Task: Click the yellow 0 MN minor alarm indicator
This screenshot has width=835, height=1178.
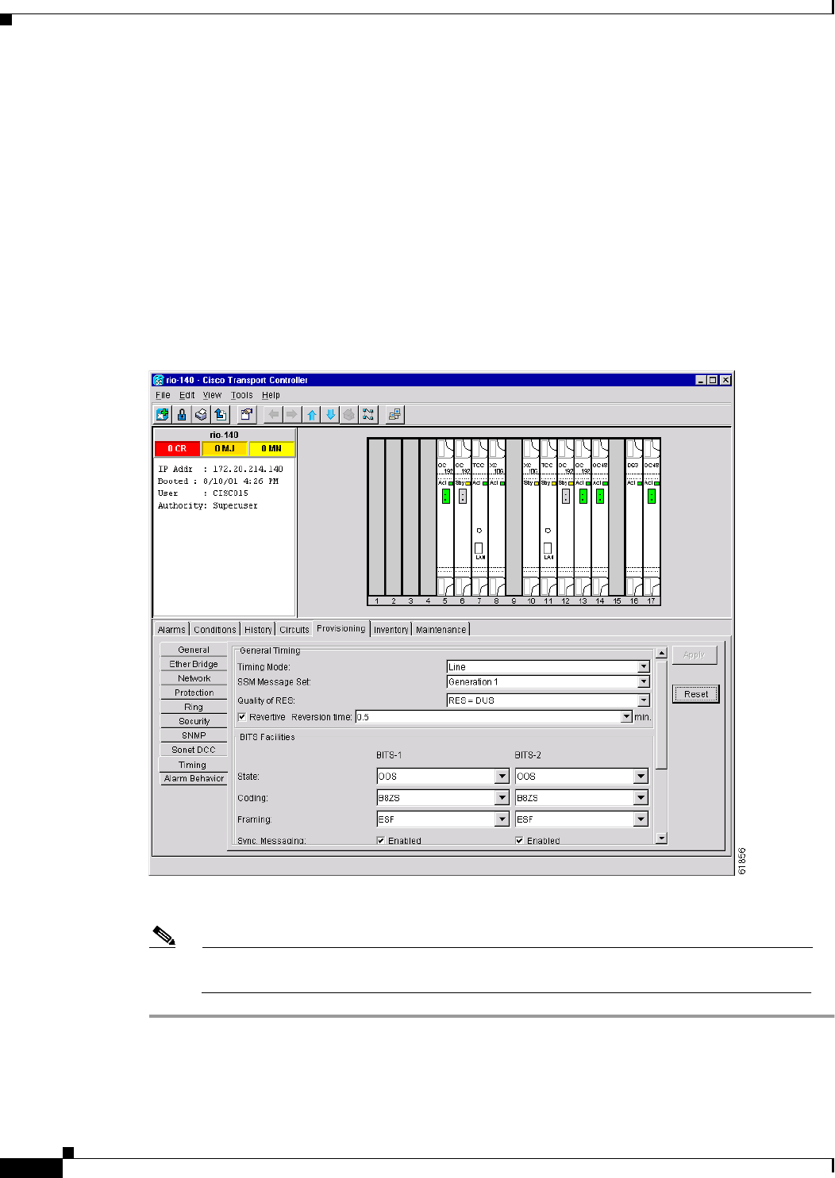Action: 271,449
